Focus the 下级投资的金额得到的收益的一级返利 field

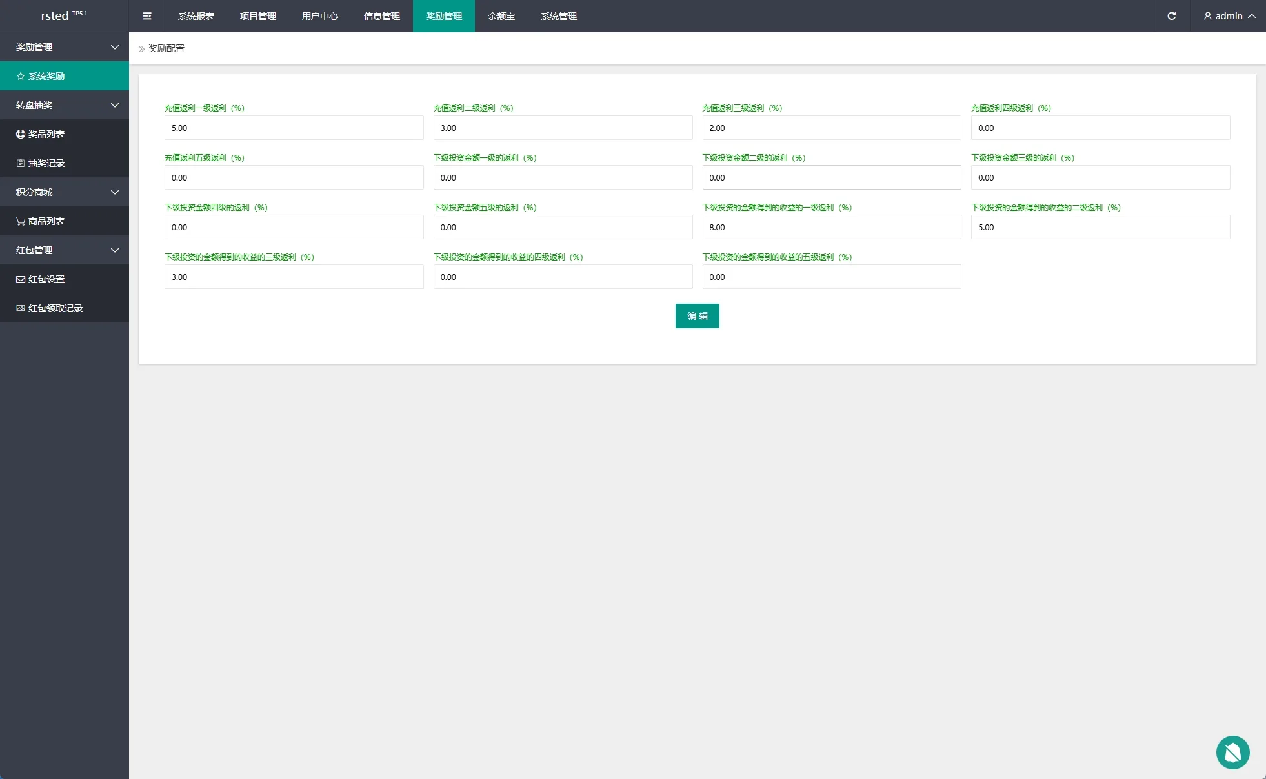(x=831, y=227)
